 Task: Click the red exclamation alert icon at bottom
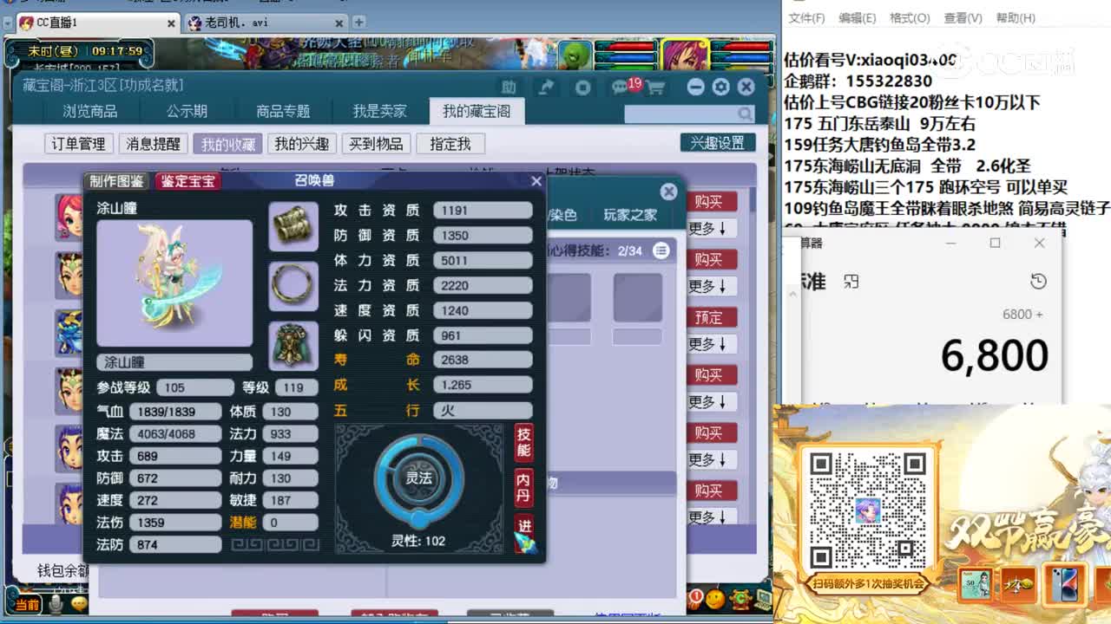[695, 598]
